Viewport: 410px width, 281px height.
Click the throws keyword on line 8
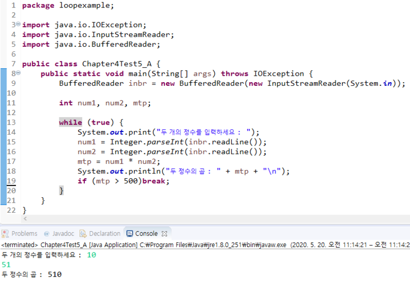click(x=234, y=74)
